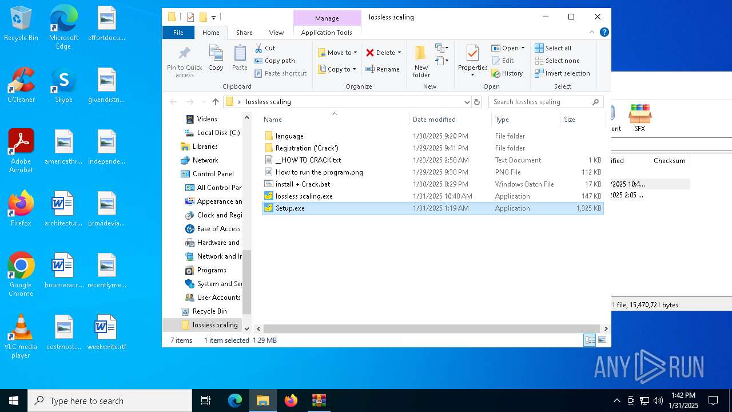Viewport: 732px width, 412px height.
Task: Click the volume tray icon
Action: (x=658, y=401)
